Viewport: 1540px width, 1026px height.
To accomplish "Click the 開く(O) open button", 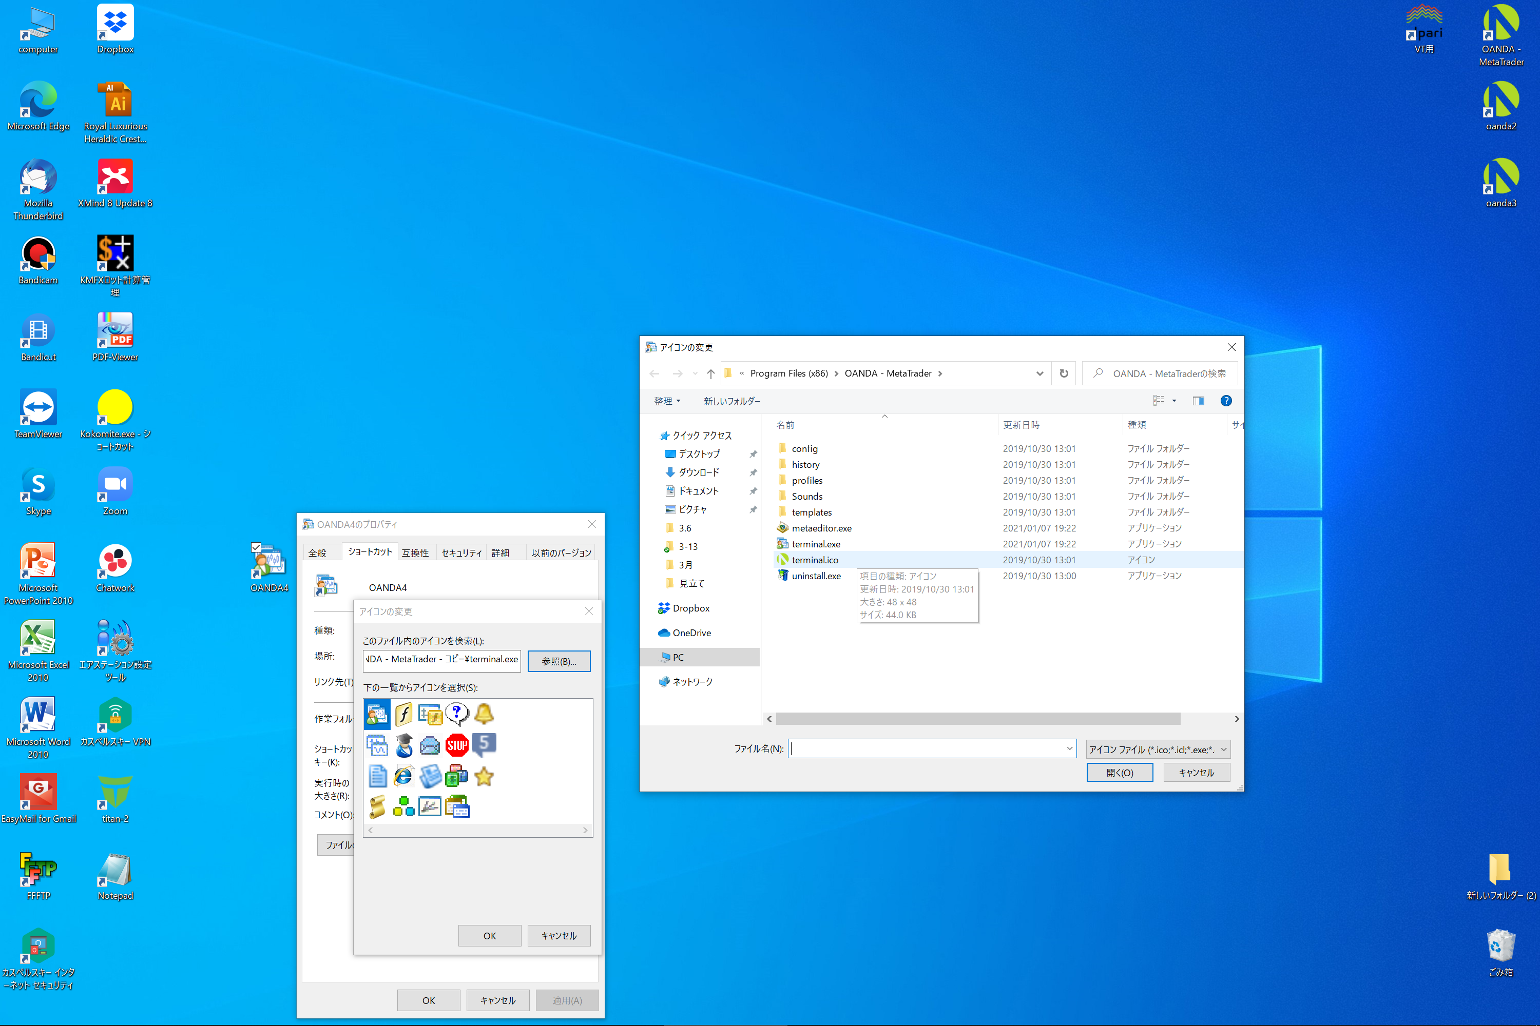I will 1119,773.
